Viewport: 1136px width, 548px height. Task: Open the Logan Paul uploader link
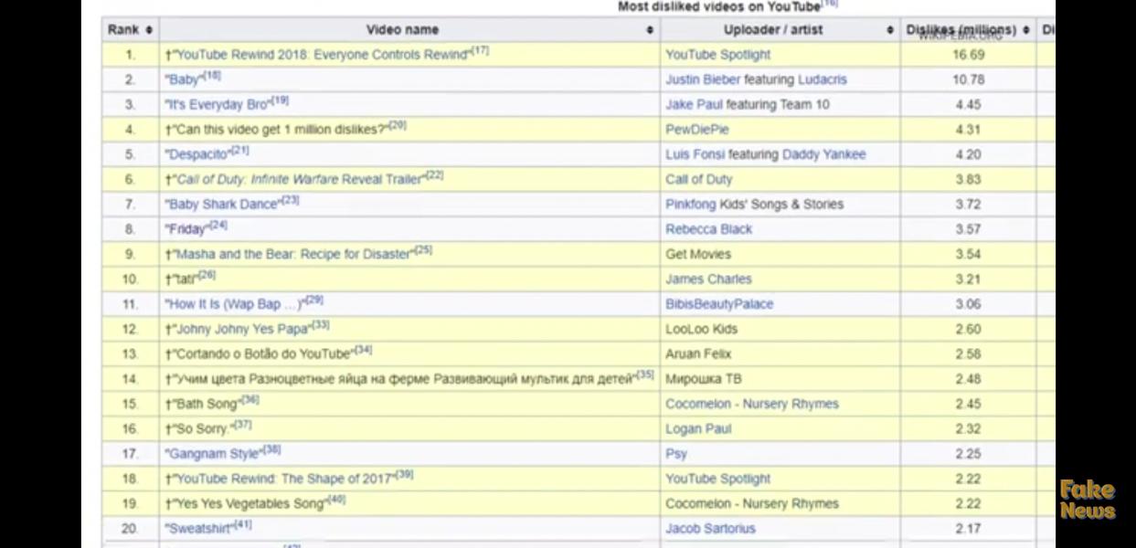click(698, 428)
